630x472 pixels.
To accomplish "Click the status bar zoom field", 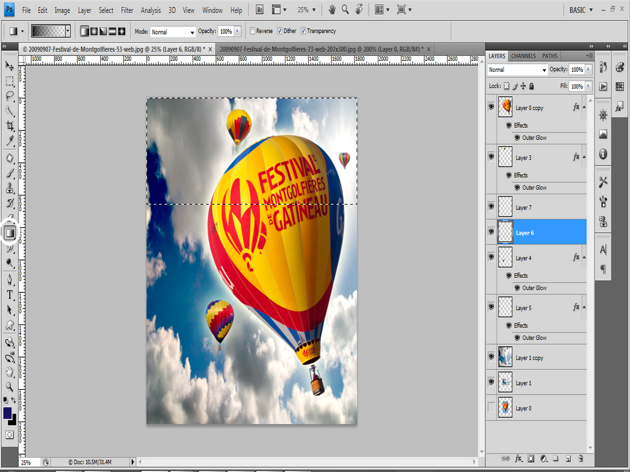I will [x=29, y=462].
